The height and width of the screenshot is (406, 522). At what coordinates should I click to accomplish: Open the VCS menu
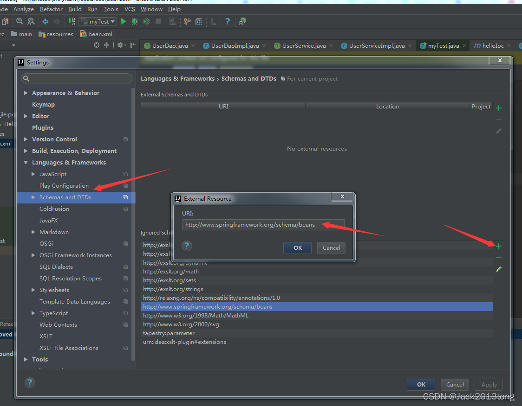coord(130,9)
